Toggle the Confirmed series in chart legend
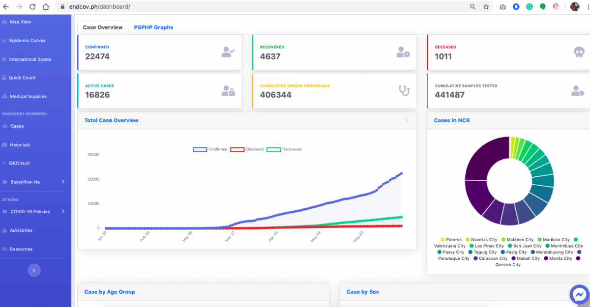 pos(210,149)
